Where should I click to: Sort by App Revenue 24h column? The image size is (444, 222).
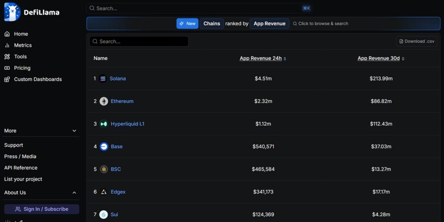click(263, 59)
